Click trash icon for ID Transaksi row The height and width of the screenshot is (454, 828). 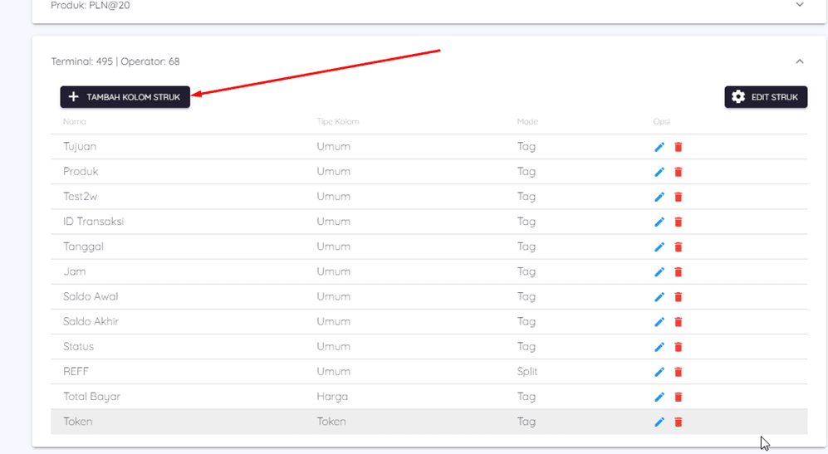point(678,222)
